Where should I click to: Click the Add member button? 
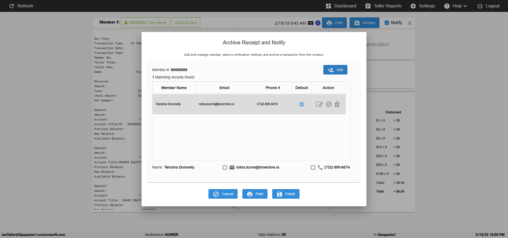pos(335,70)
